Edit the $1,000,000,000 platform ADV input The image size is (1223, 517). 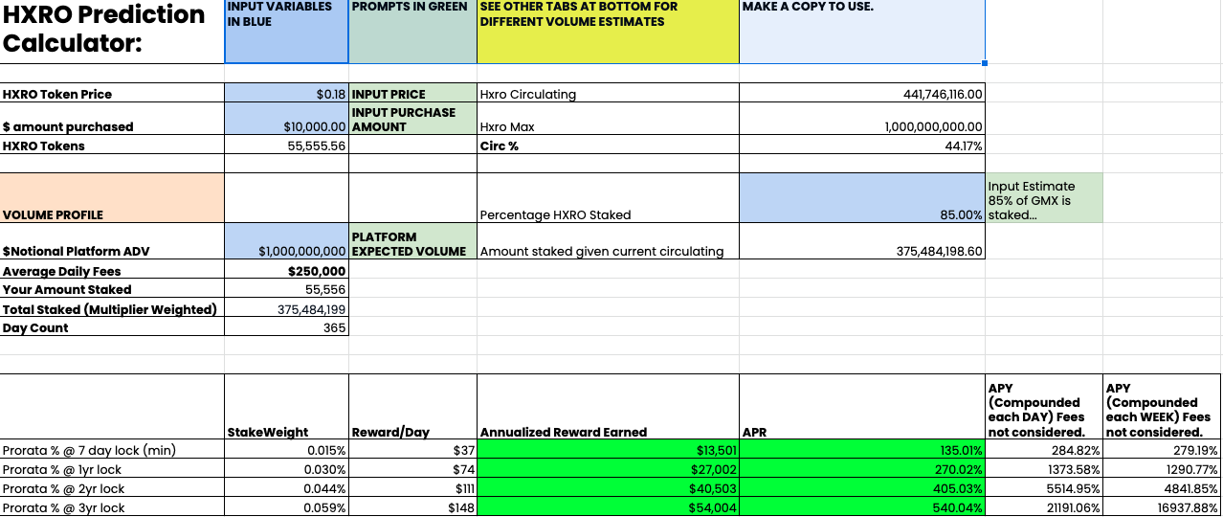click(x=286, y=242)
